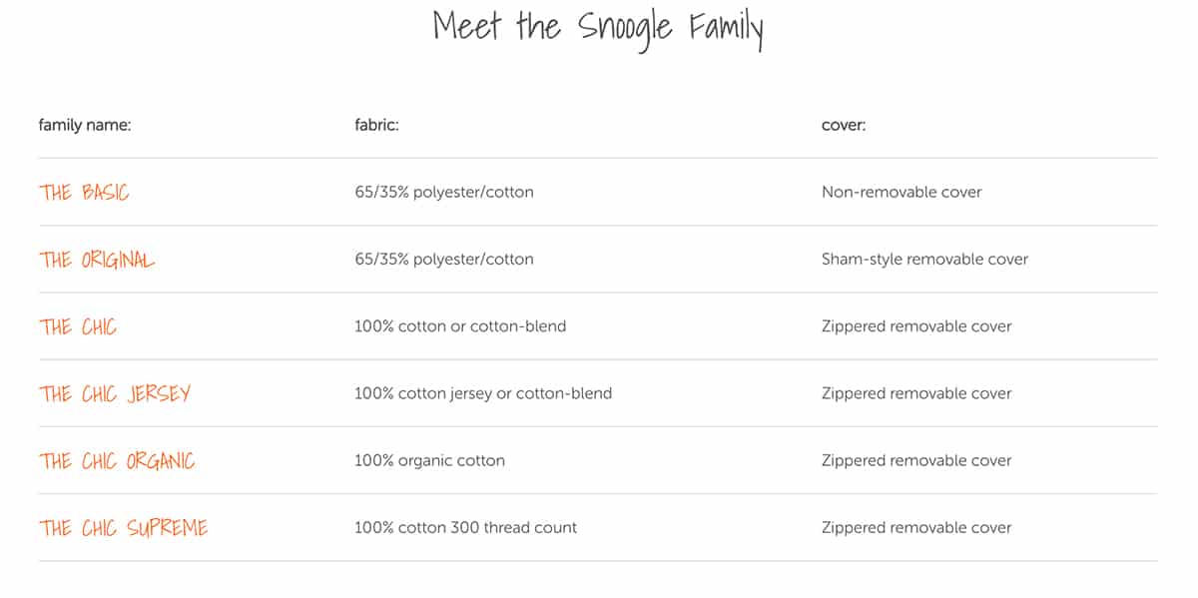This screenshot has width=1198, height=598.
Task: Open THE CHIC product link
Action: pos(78,326)
